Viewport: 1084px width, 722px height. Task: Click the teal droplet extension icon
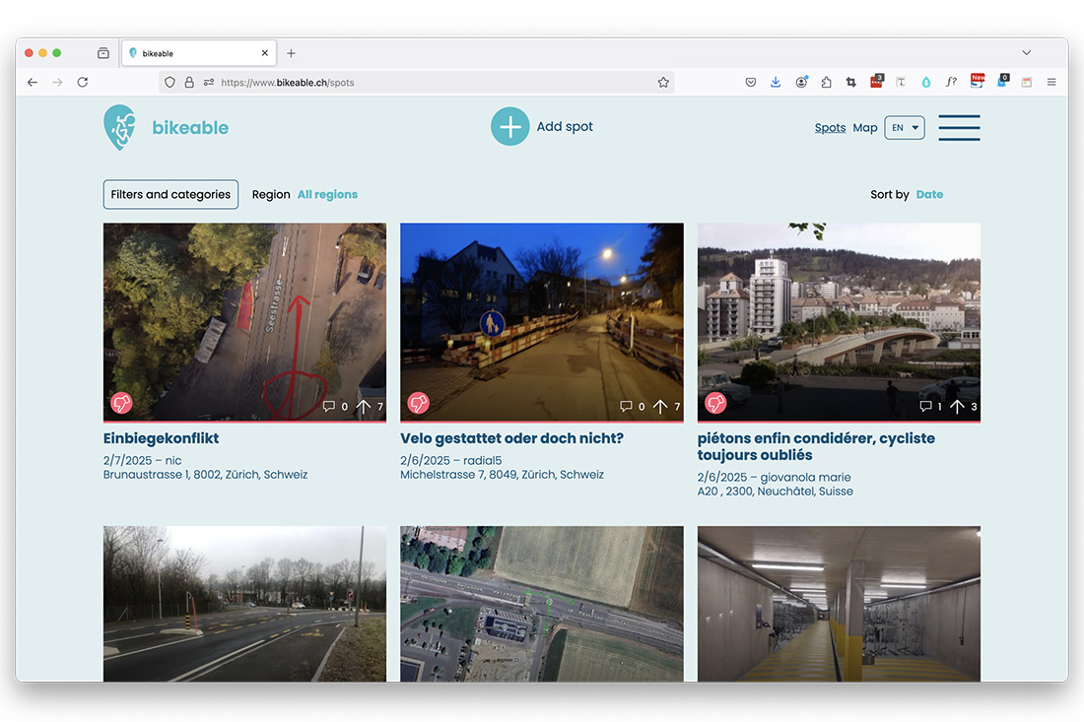[x=926, y=82]
